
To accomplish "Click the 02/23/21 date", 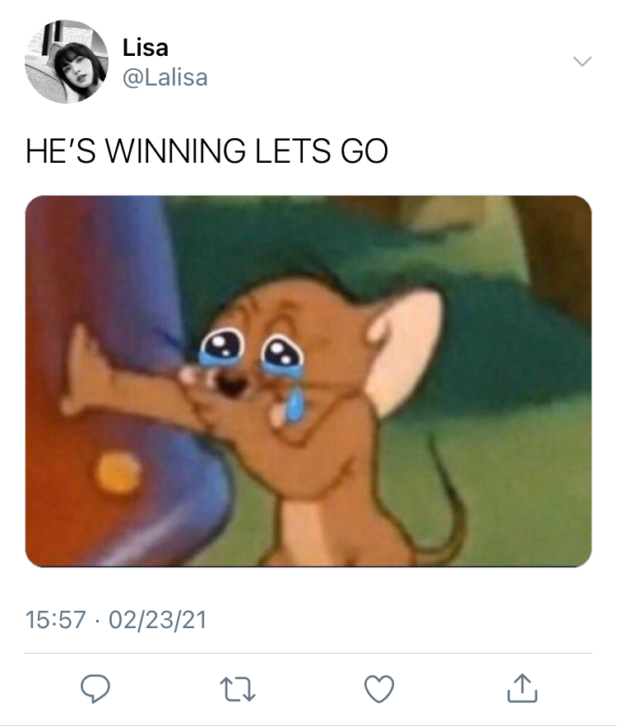I will click(157, 619).
